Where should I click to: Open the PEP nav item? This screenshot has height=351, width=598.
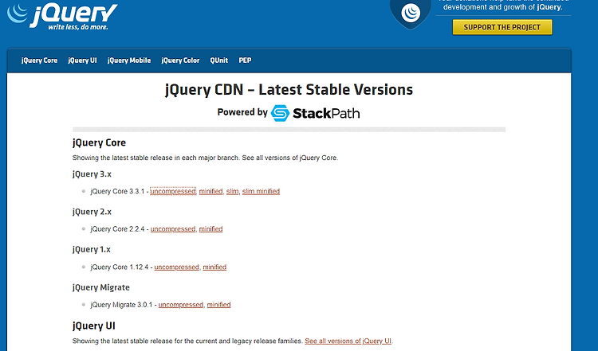[x=245, y=60]
